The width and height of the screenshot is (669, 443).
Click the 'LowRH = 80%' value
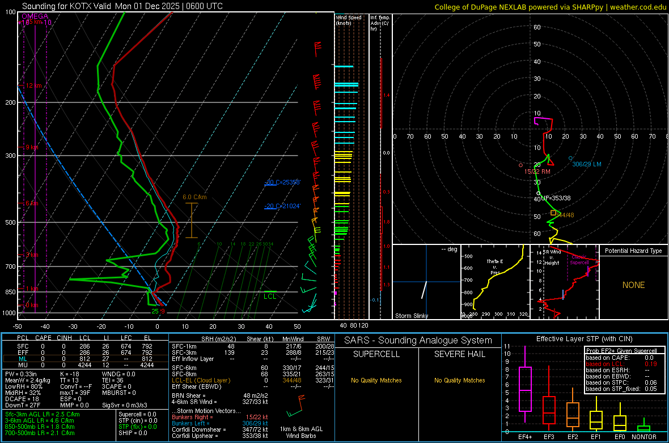pos(23,387)
